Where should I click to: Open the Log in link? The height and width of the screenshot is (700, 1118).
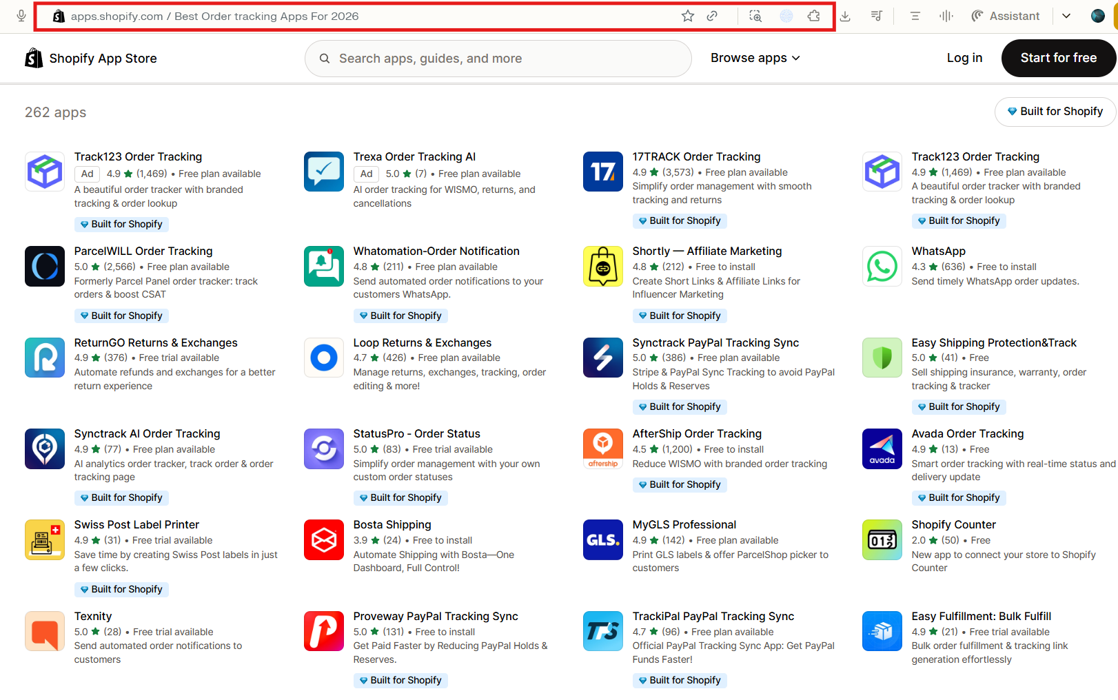(964, 58)
